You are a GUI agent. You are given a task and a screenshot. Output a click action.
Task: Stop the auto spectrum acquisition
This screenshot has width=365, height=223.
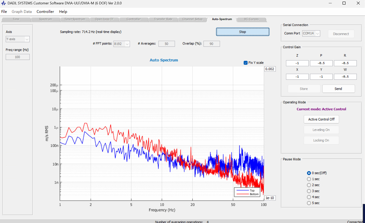[243, 32]
